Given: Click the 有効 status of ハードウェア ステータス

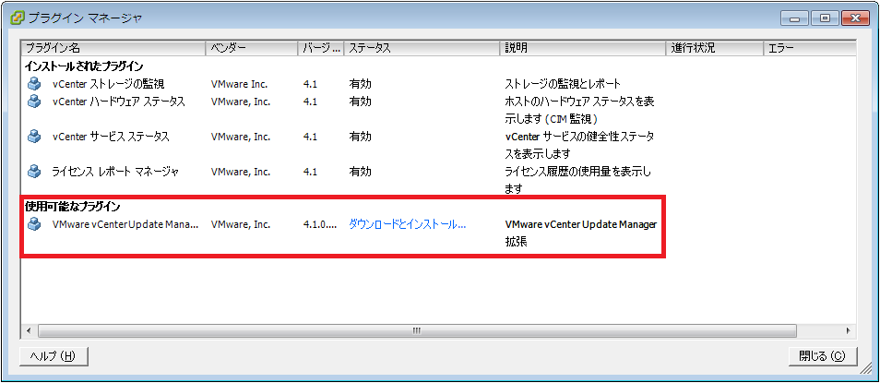Looking at the screenshot, I should point(361,102).
